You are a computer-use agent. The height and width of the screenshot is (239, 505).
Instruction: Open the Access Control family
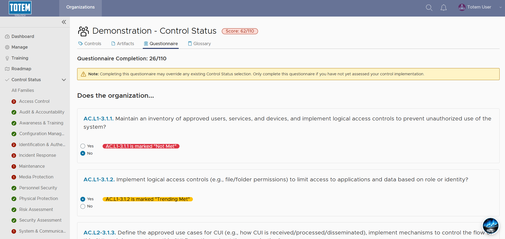pyautogui.click(x=34, y=101)
